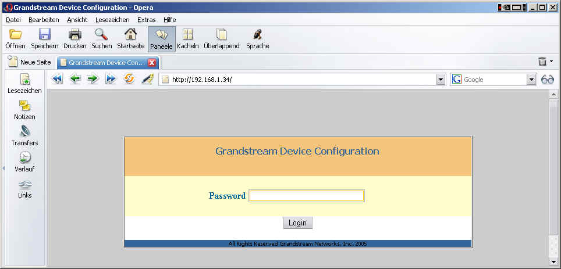
Task: Open the closed tabs trash icon
Action: pos(542,62)
